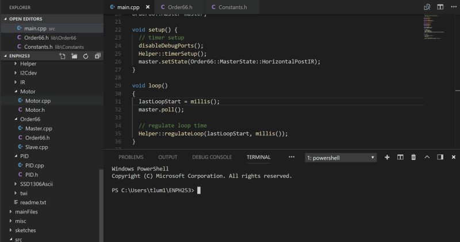Click the PID.cpp file icon
The width and height of the screenshot is (460, 242).
(20, 165)
